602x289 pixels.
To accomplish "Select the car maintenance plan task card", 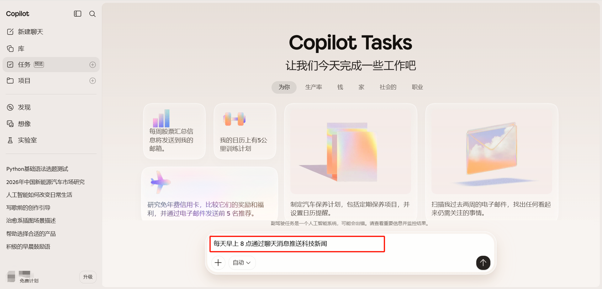I will (x=351, y=161).
